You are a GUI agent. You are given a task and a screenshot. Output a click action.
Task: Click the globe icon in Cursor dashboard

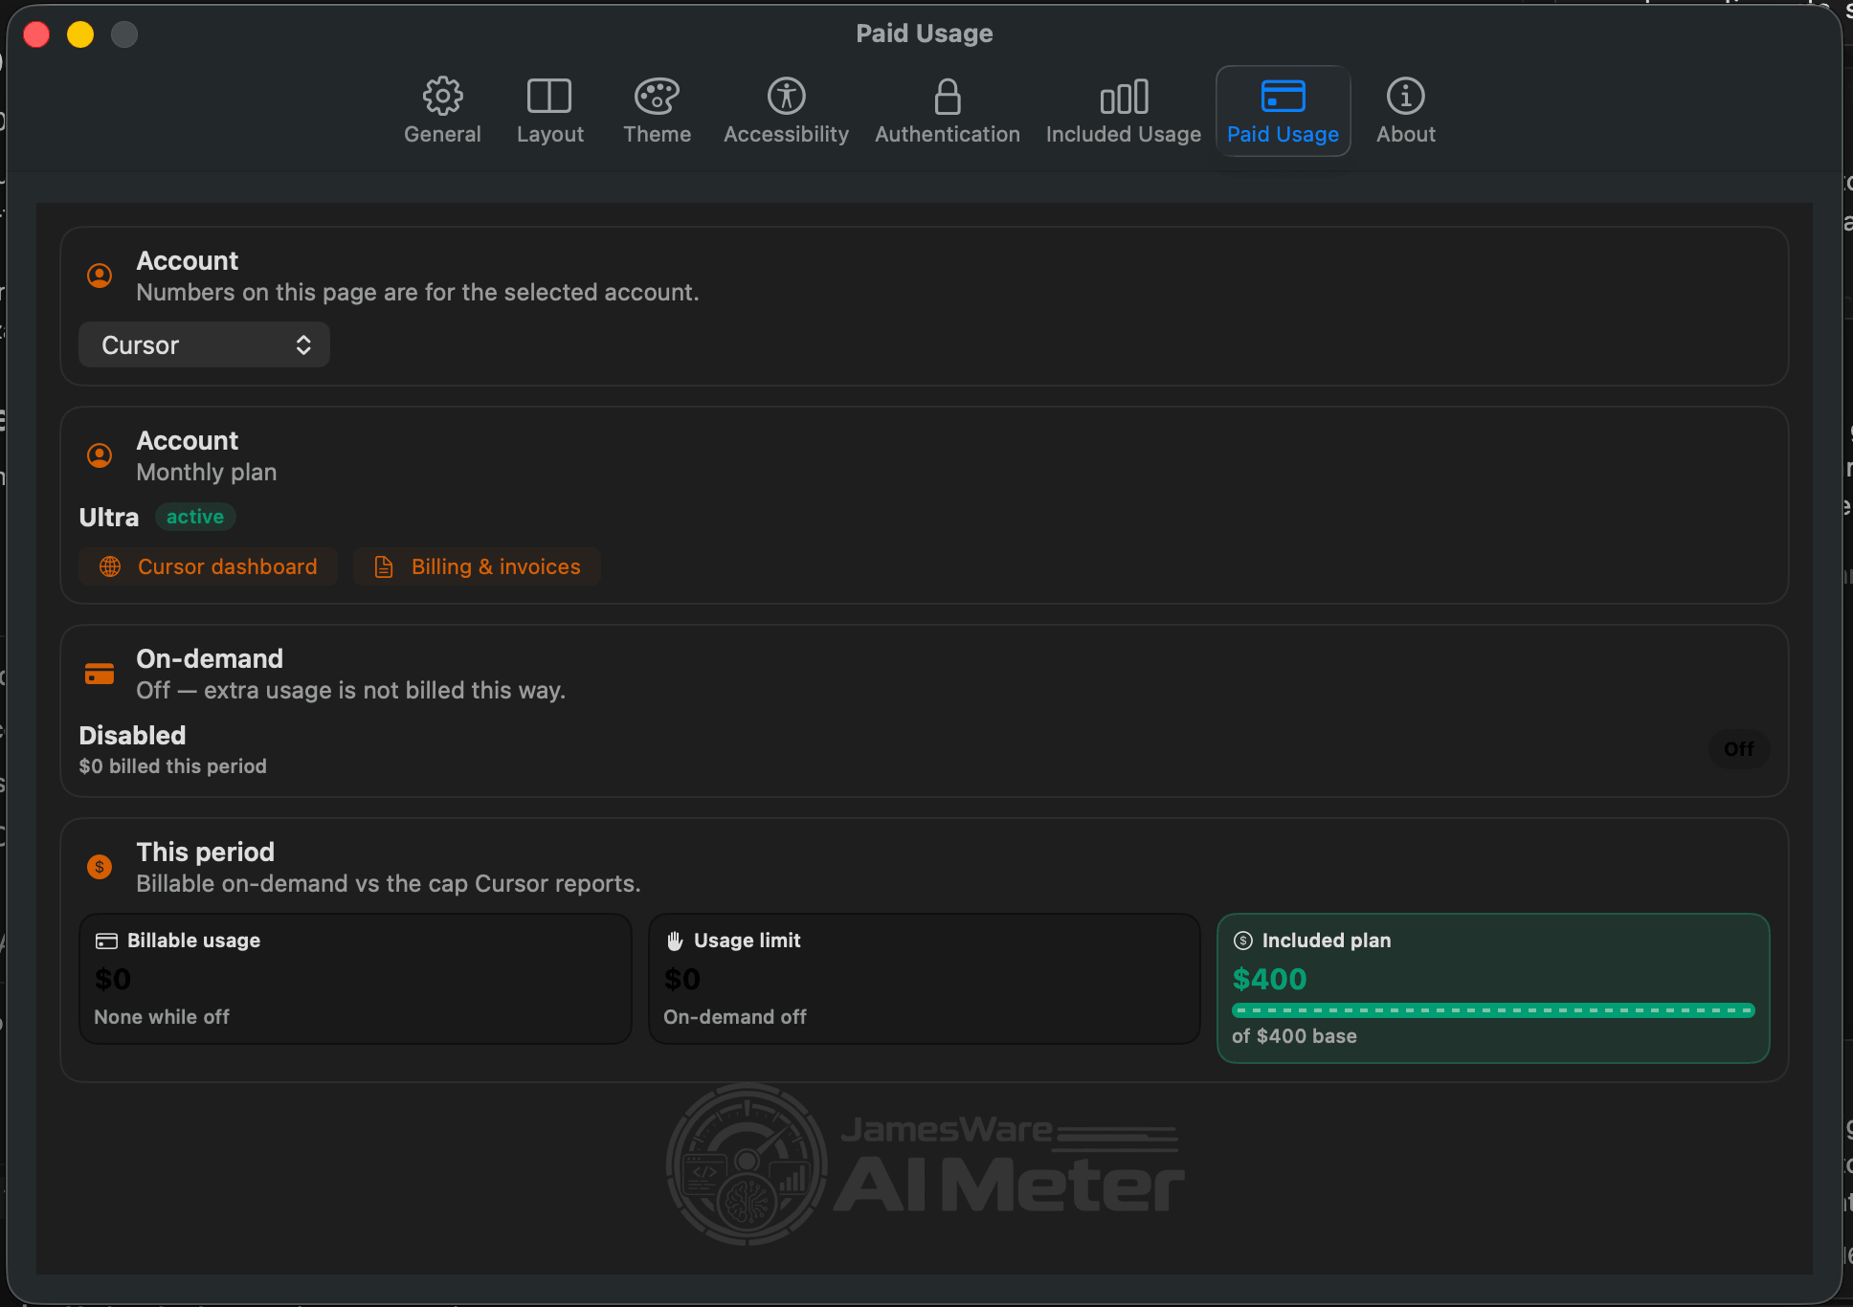(110, 566)
